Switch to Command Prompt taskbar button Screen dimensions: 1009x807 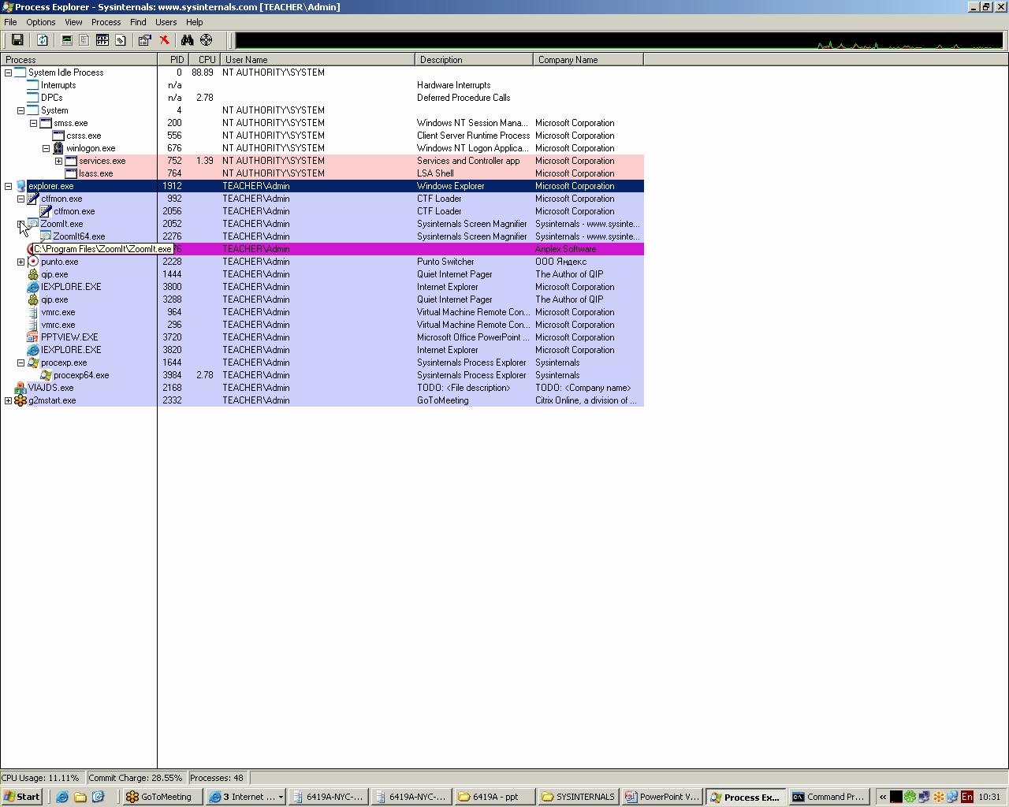828,797
